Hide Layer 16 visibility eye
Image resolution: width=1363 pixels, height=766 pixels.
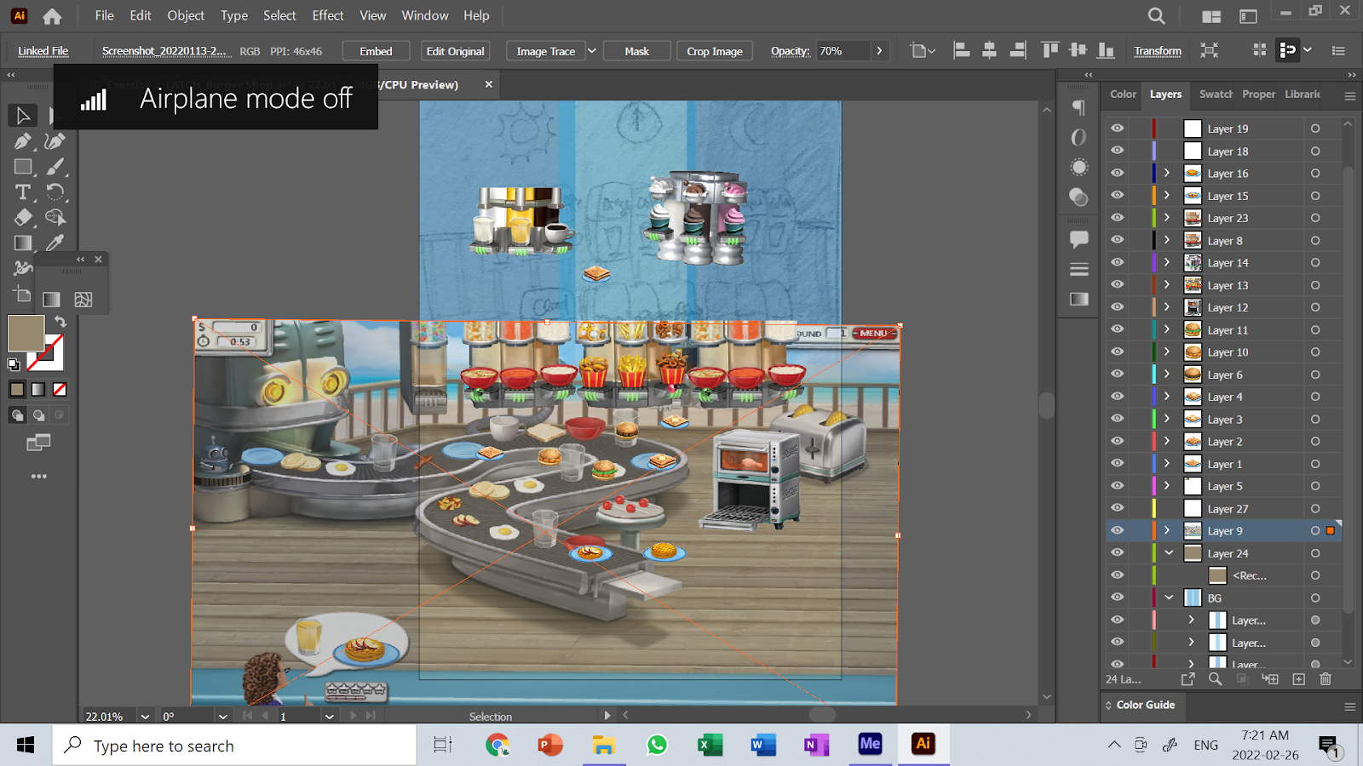tap(1118, 173)
